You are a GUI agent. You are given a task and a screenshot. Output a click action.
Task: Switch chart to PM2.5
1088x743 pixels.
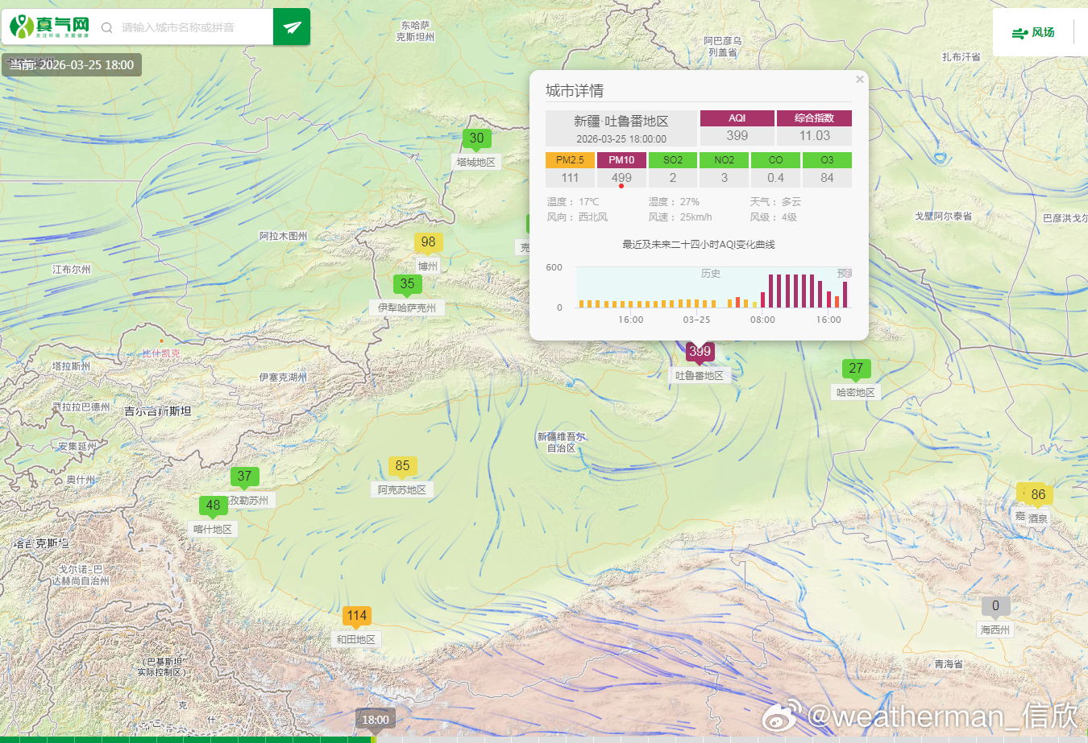570,160
